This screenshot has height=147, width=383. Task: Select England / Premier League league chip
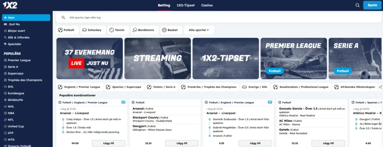click(80, 87)
